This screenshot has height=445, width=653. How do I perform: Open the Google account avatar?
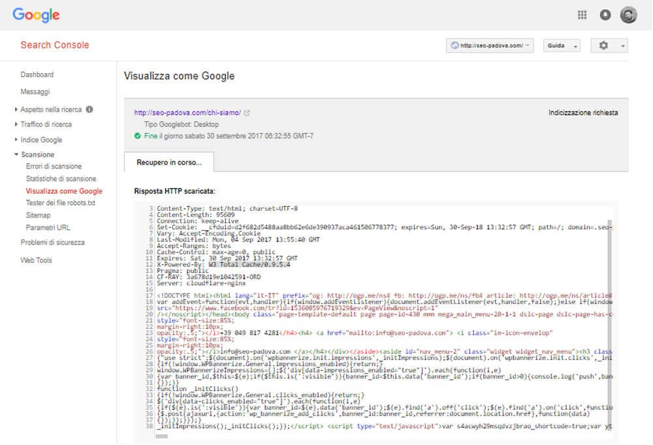coord(628,16)
